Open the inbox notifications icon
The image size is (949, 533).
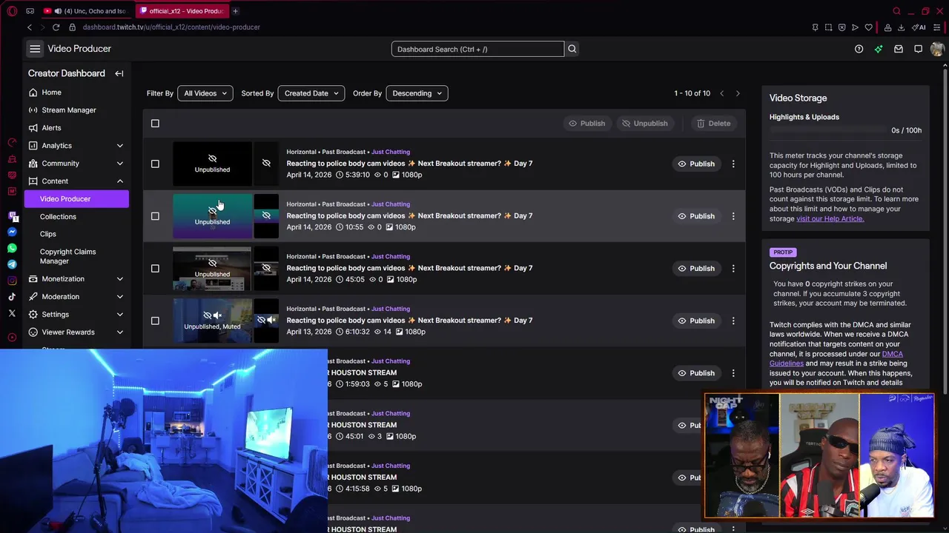pos(898,49)
